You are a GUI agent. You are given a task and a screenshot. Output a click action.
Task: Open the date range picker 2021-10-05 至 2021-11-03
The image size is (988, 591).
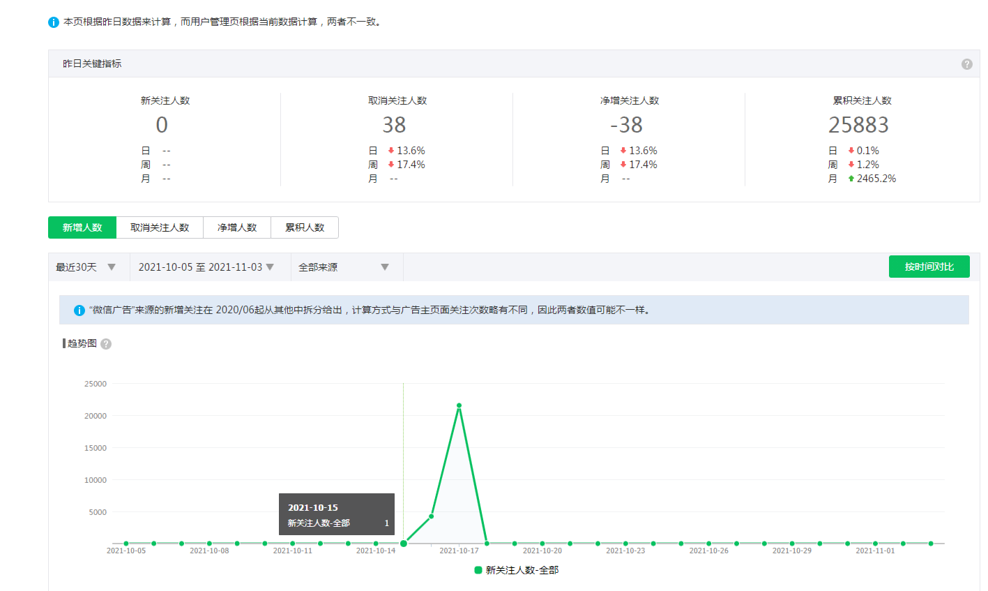[206, 267]
